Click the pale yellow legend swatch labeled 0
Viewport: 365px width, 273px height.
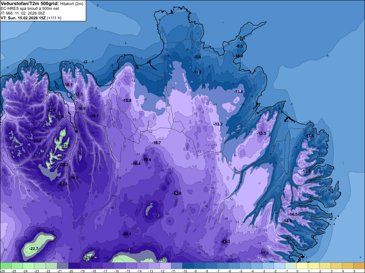302,266
